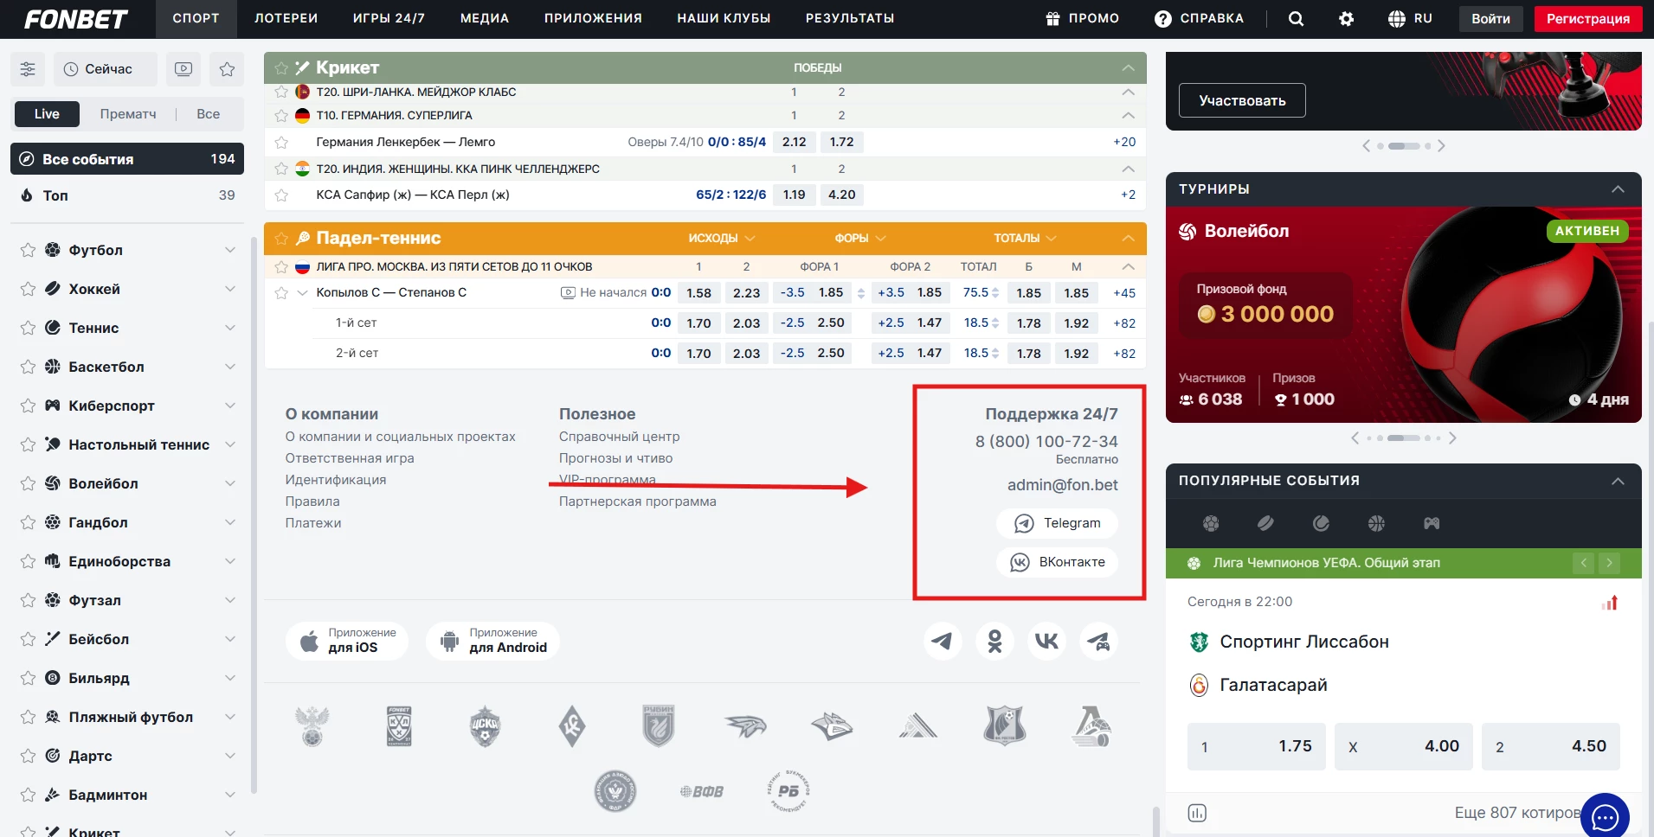Click the РБ recommended logo in footer

click(x=788, y=791)
